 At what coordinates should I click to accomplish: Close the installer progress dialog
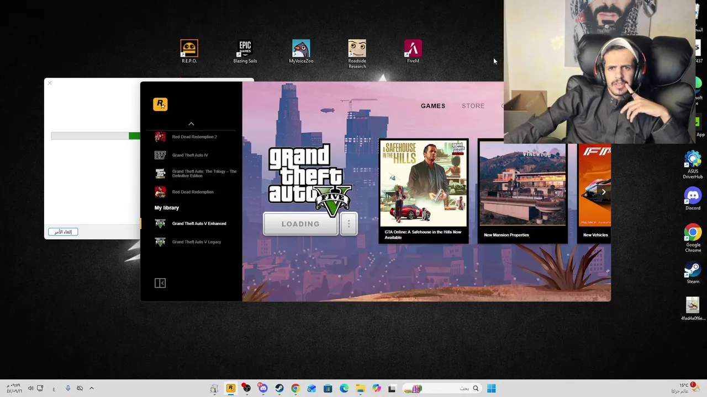50,83
